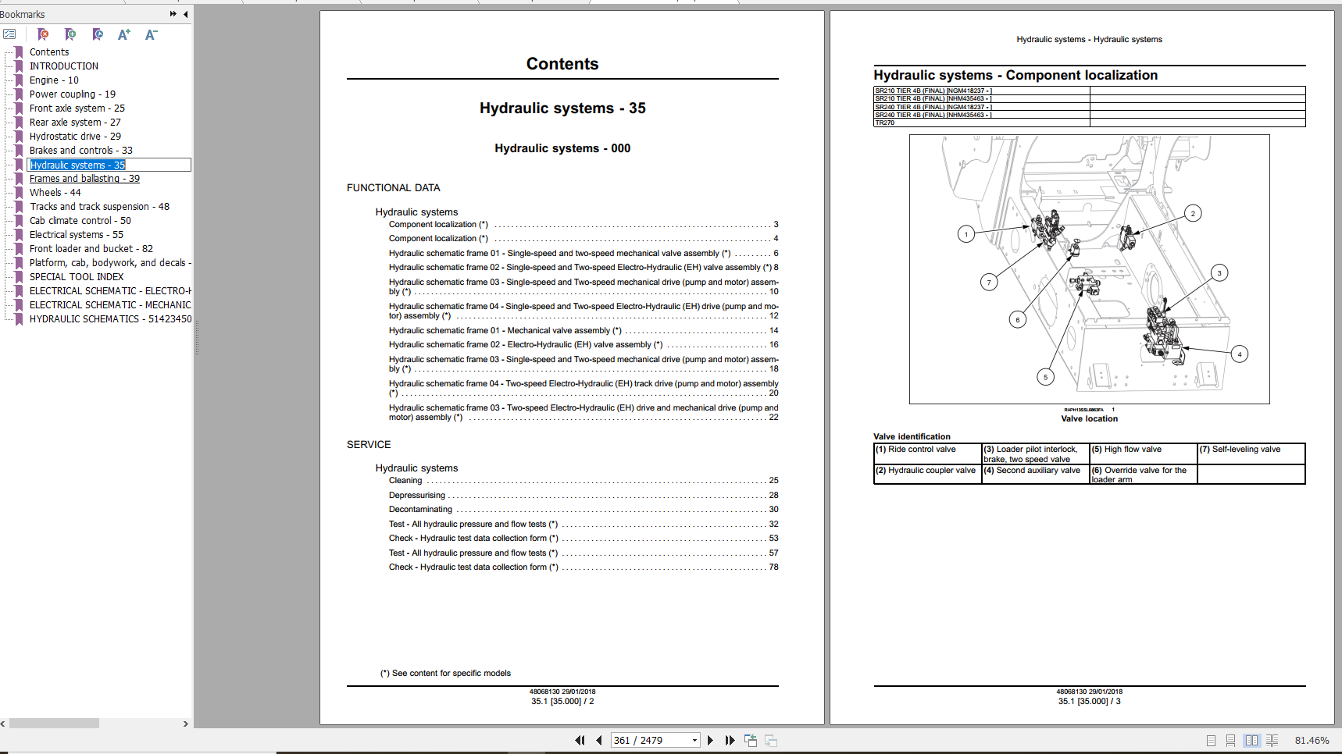Open the bookmark options checklist icon
Screen dimensions: 1342x754
(9, 34)
